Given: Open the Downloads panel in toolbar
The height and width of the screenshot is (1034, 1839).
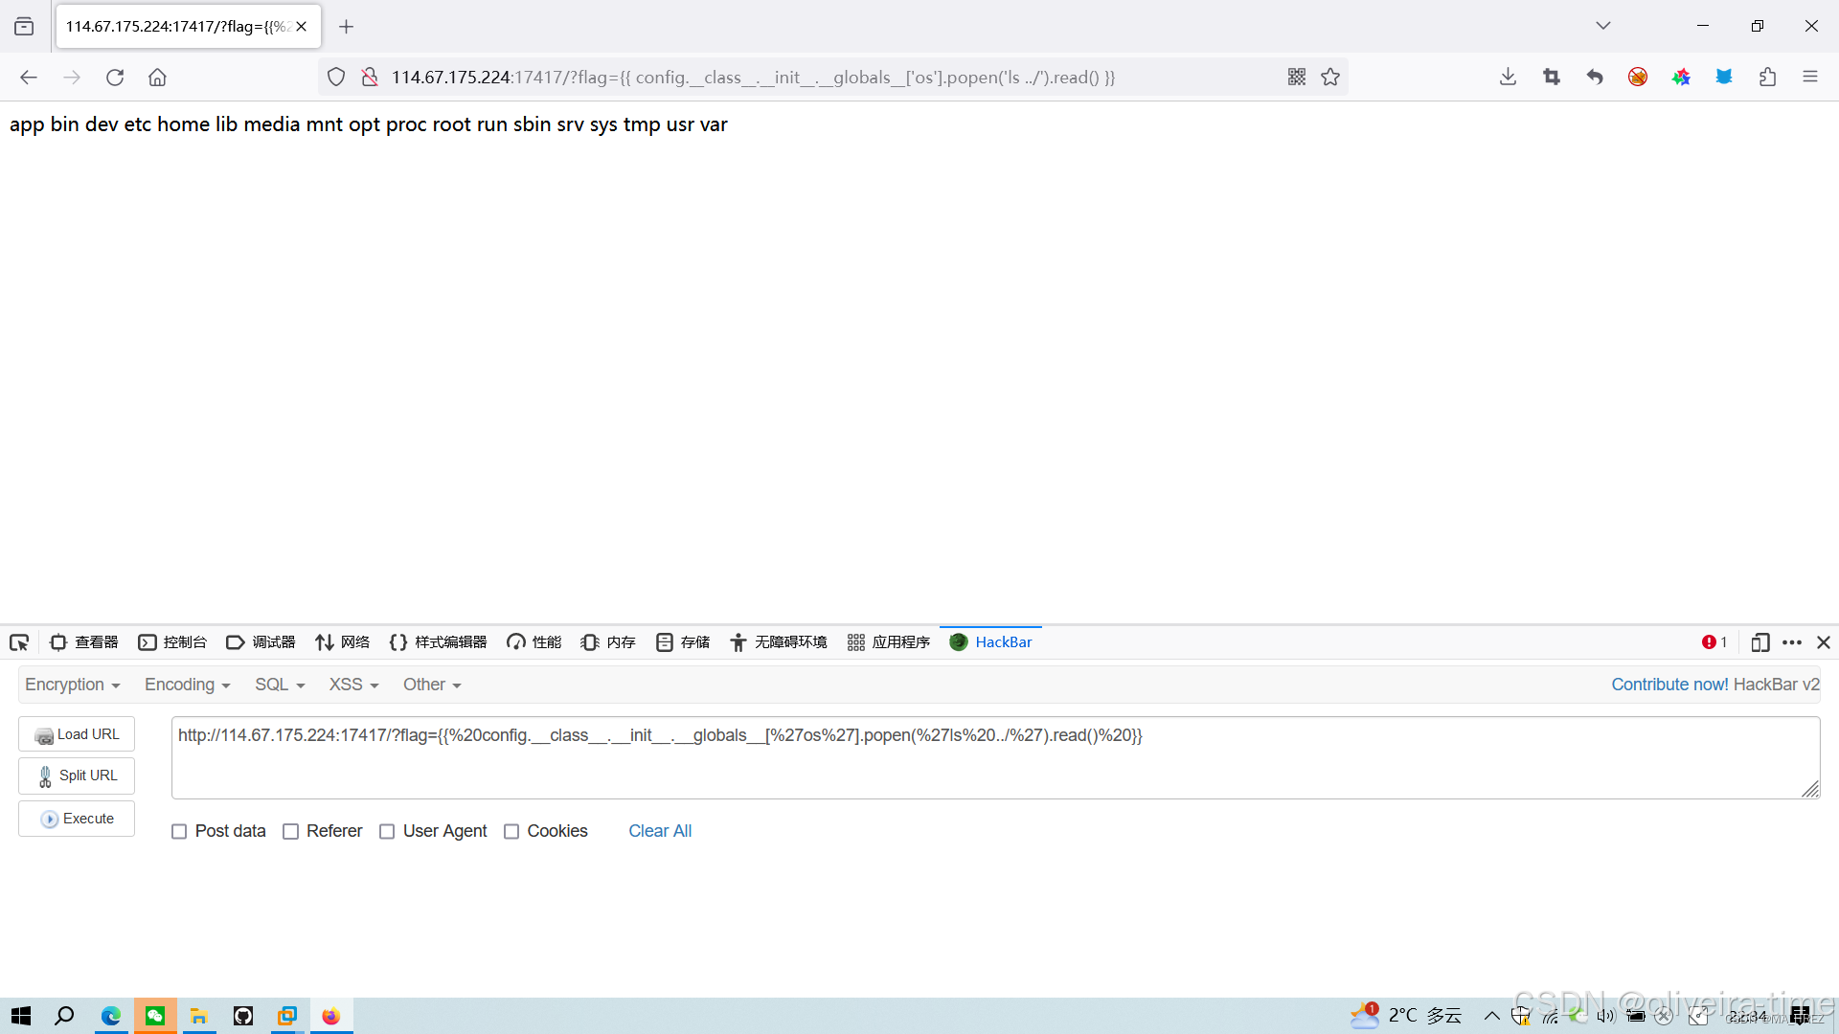Looking at the screenshot, I should pyautogui.click(x=1508, y=77).
